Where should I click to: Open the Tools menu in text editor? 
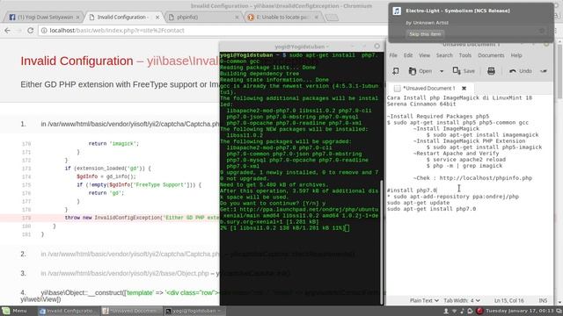pyautogui.click(x=465, y=55)
